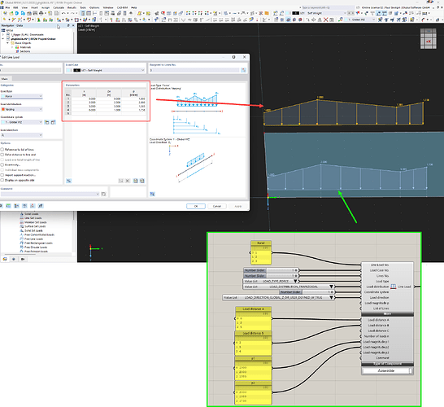Enable 'Reference to list of lines' checkbox
The width and height of the screenshot is (444, 407).
point(2,149)
